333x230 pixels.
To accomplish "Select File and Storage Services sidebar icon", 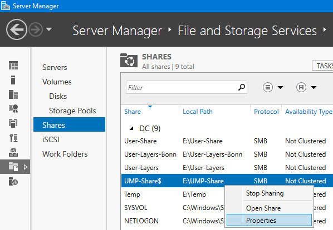I will tap(13, 167).
